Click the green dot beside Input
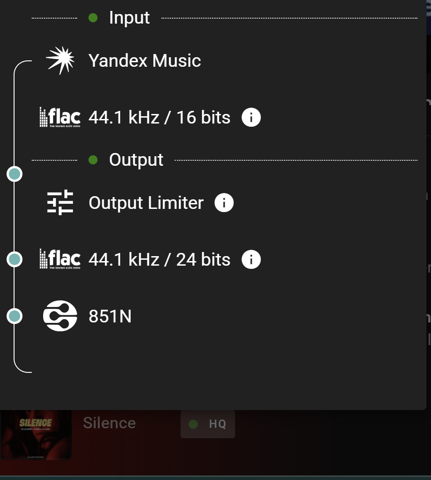The image size is (431, 480). point(93,18)
